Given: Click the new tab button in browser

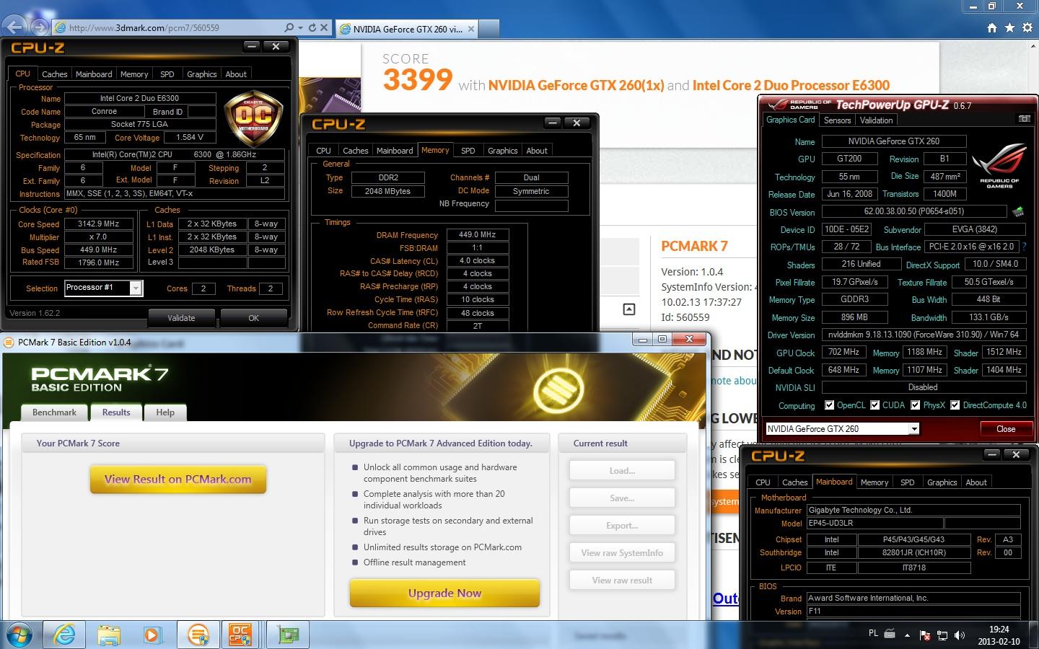Looking at the screenshot, I should (x=489, y=29).
